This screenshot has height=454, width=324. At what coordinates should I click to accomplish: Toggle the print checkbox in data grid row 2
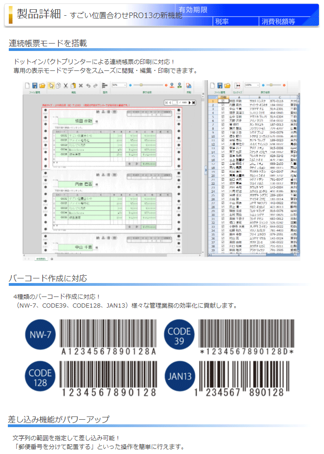tap(223, 105)
